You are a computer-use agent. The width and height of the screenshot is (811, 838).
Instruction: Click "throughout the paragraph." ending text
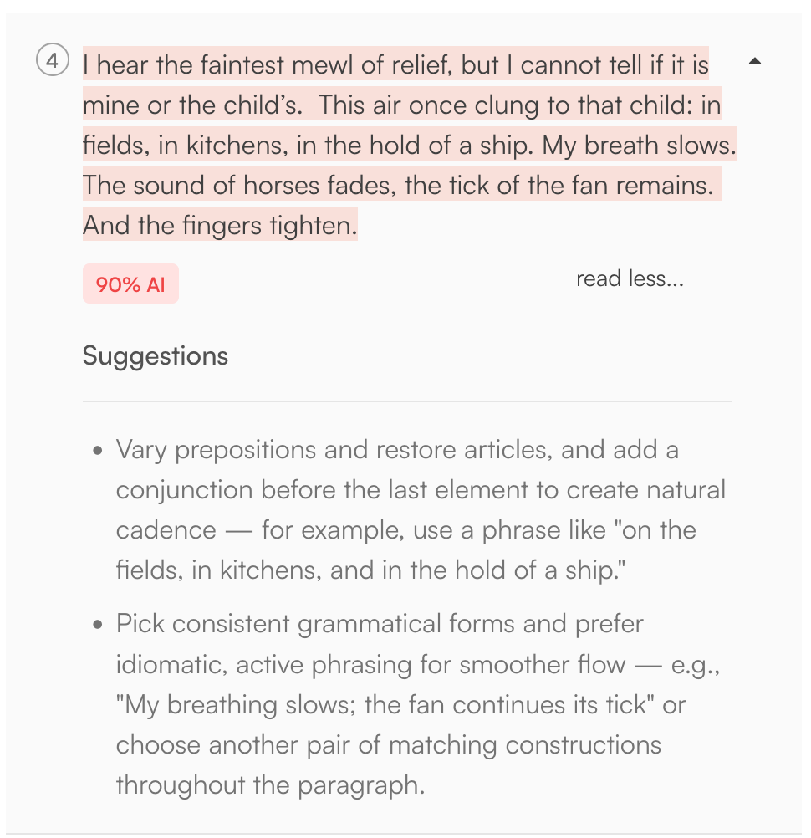coord(269,784)
